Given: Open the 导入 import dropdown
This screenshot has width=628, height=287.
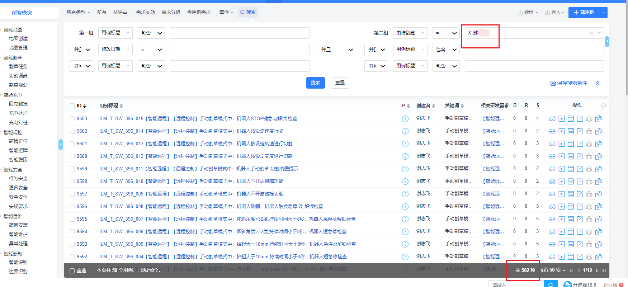Looking at the screenshot, I should (x=554, y=13).
